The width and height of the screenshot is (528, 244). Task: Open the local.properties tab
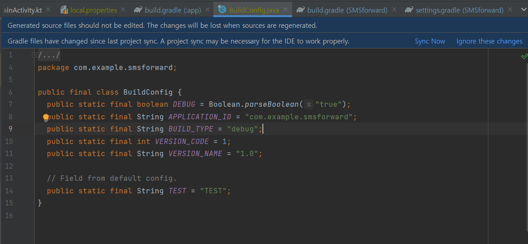[x=94, y=10]
